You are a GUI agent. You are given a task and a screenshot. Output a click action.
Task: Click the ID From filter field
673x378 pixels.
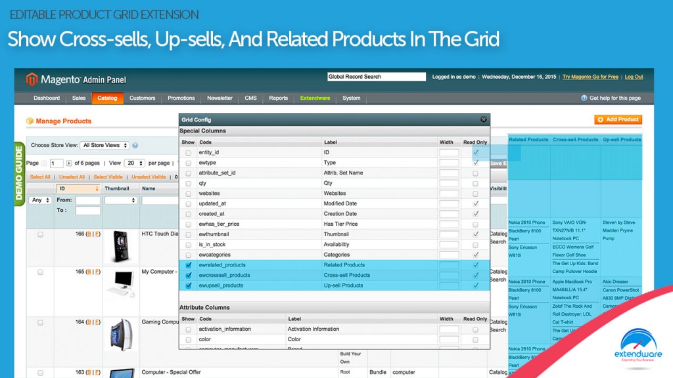tap(88, 200)
